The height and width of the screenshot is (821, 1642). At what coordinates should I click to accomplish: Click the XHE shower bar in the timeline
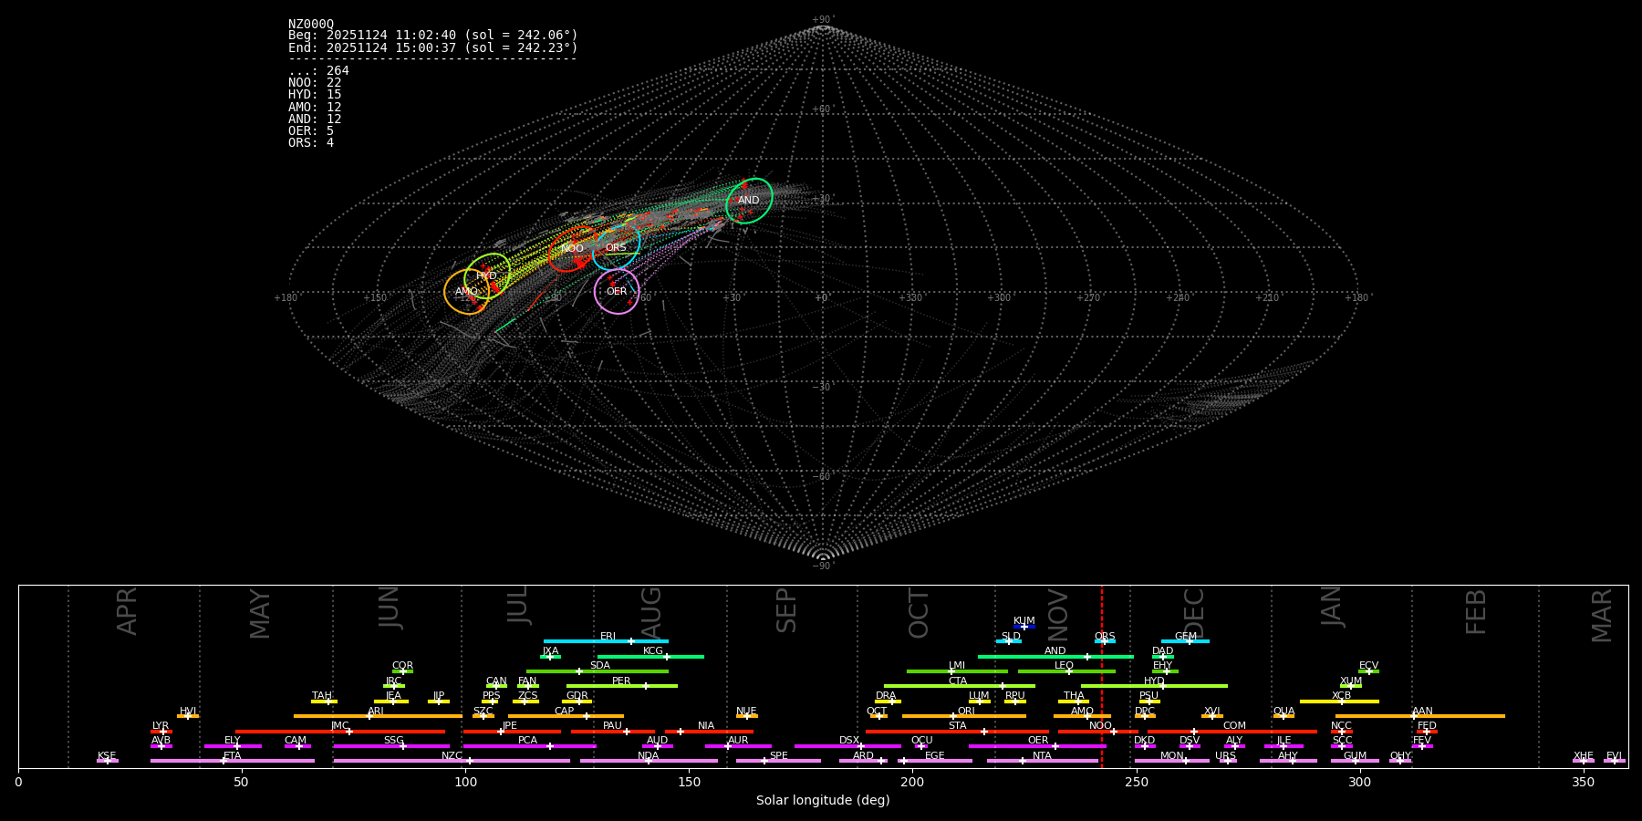tap(1584, 761)
